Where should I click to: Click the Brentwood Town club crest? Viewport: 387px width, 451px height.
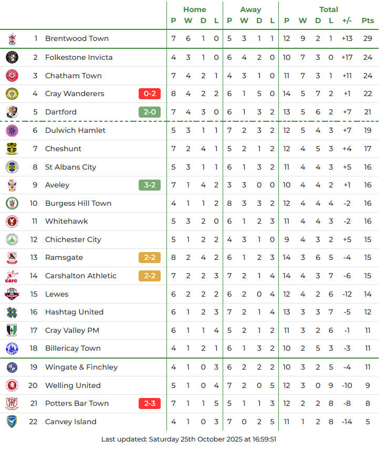12,39
